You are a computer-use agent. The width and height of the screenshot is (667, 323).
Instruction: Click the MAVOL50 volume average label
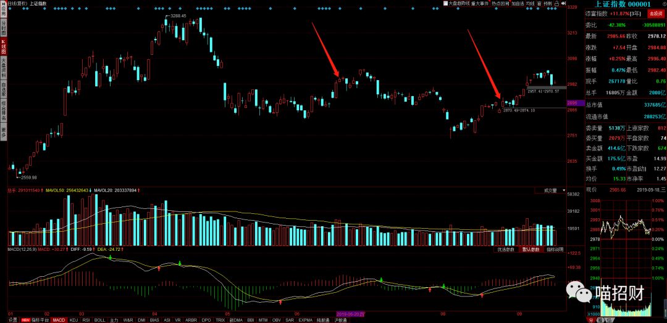(68, 190)
